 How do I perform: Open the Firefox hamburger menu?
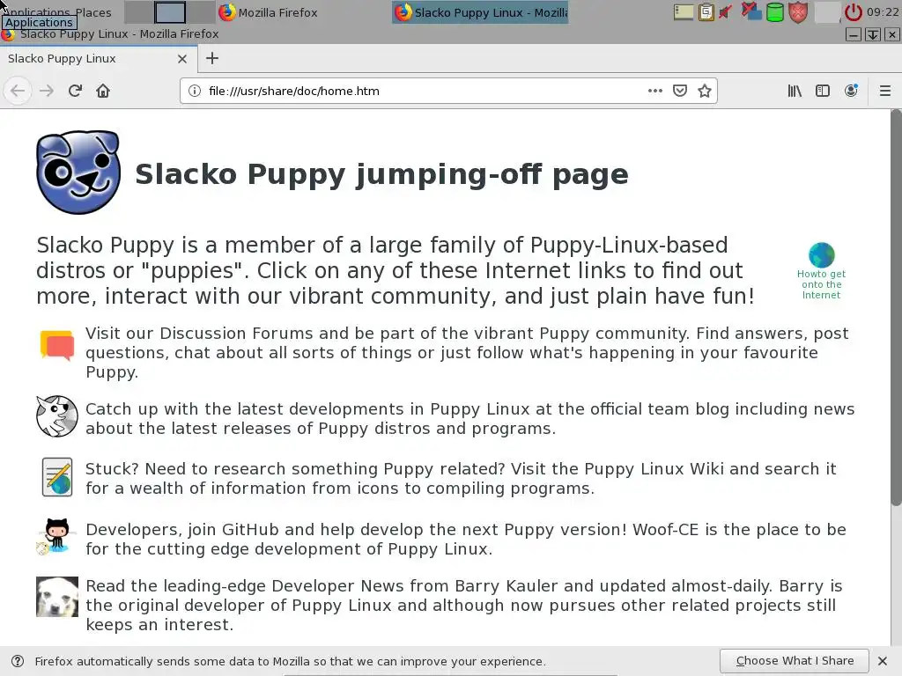click(x=885, y=91)
